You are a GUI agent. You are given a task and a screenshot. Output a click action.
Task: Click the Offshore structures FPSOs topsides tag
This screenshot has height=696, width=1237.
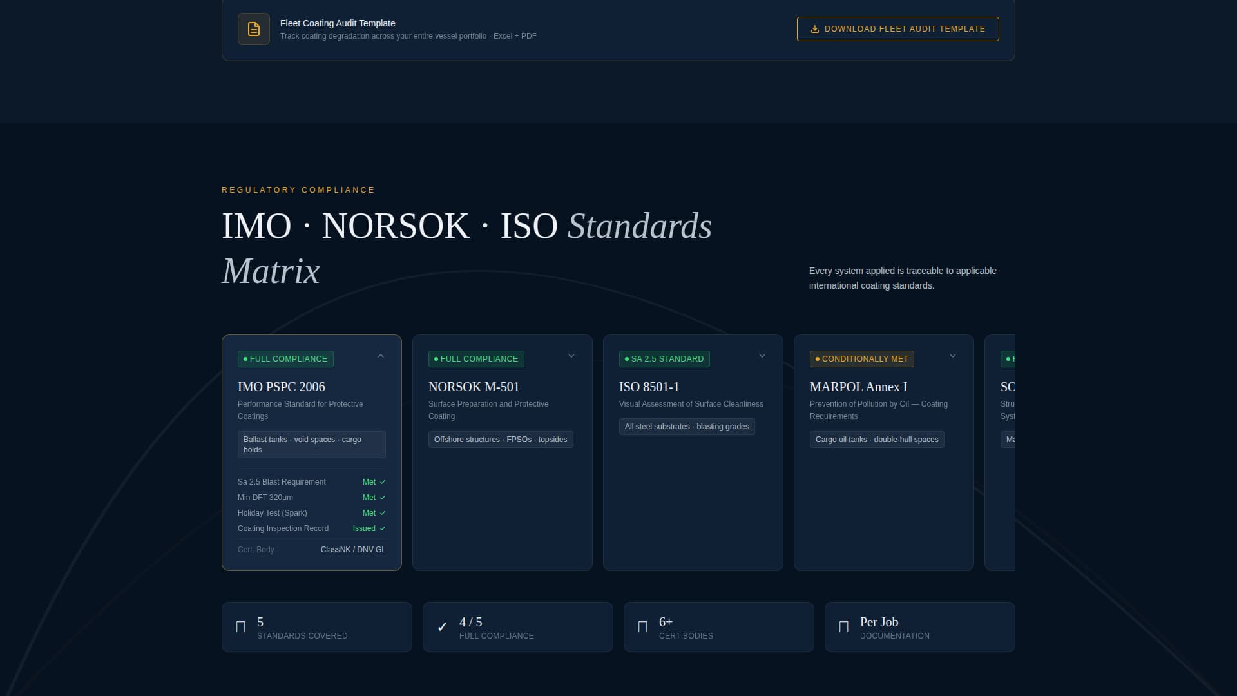pos(501,440)
